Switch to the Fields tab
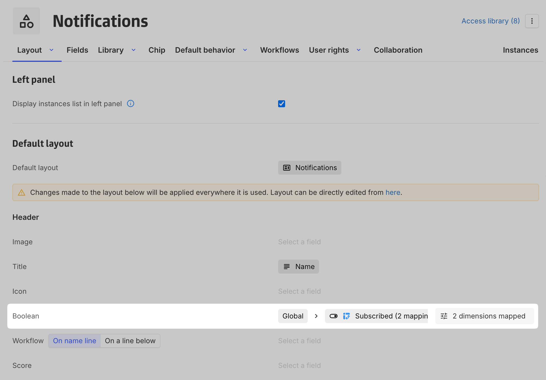 pos(77,50)
